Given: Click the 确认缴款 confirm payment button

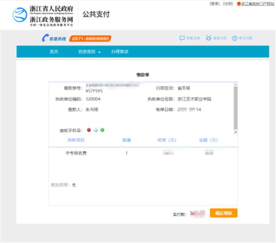Looking at the screenshot, I should click(x=223, y=213).
